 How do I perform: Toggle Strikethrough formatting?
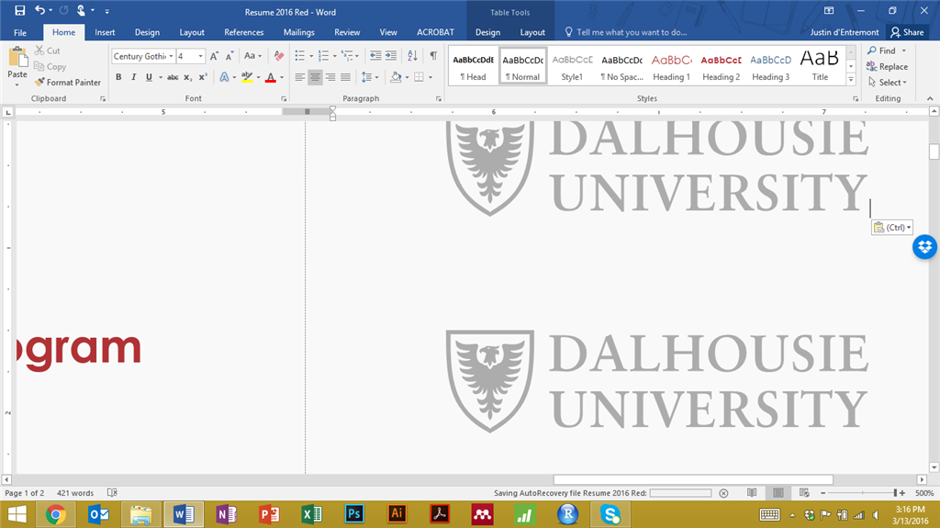pyautogui.click(x=173, y=77)
